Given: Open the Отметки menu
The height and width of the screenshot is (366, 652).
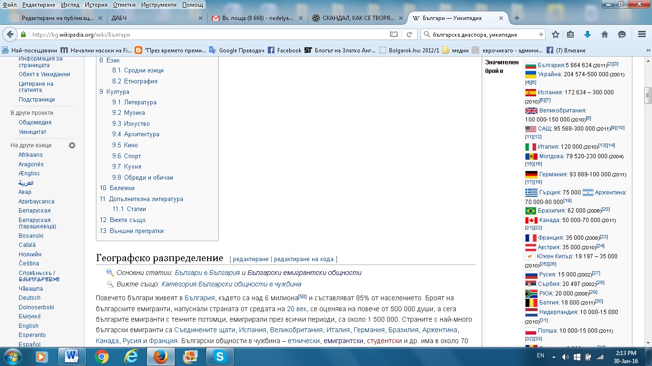Looking at the screenshot, I should pyautogui.click(x=124, y=5).
